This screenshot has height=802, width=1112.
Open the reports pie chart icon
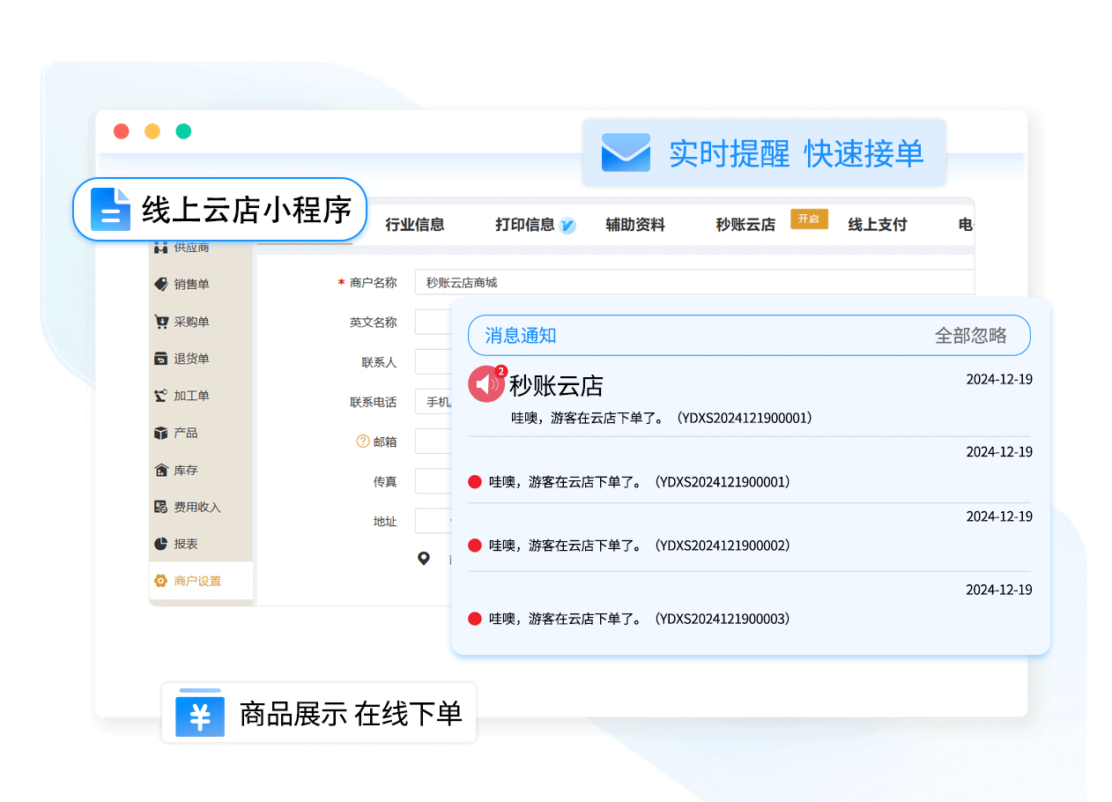point(160,544)
